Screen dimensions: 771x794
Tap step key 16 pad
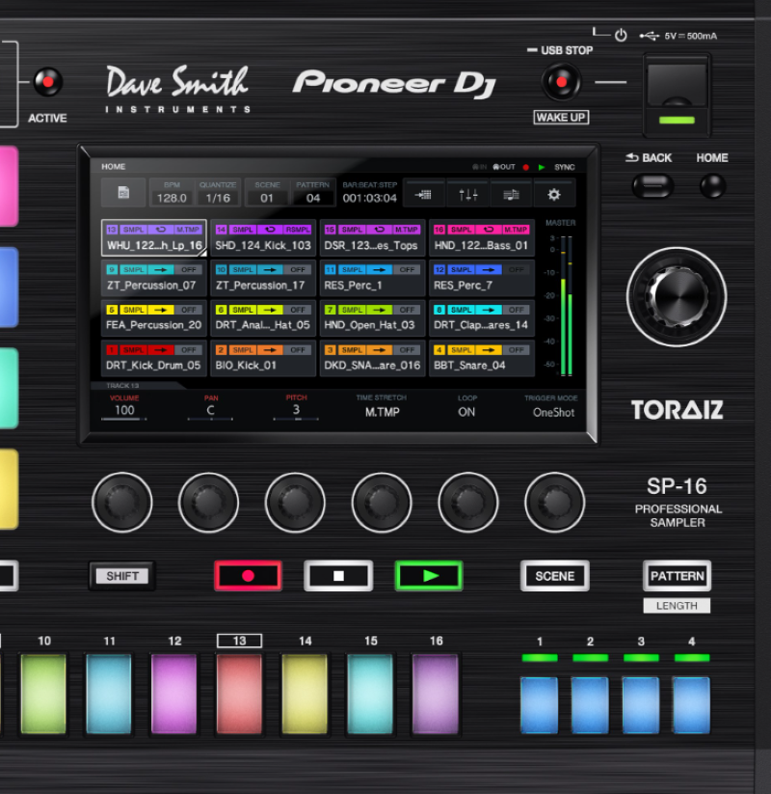(x=435, y=694)
